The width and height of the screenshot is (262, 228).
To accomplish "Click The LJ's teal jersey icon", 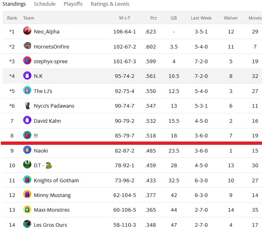I will [27, 90].
